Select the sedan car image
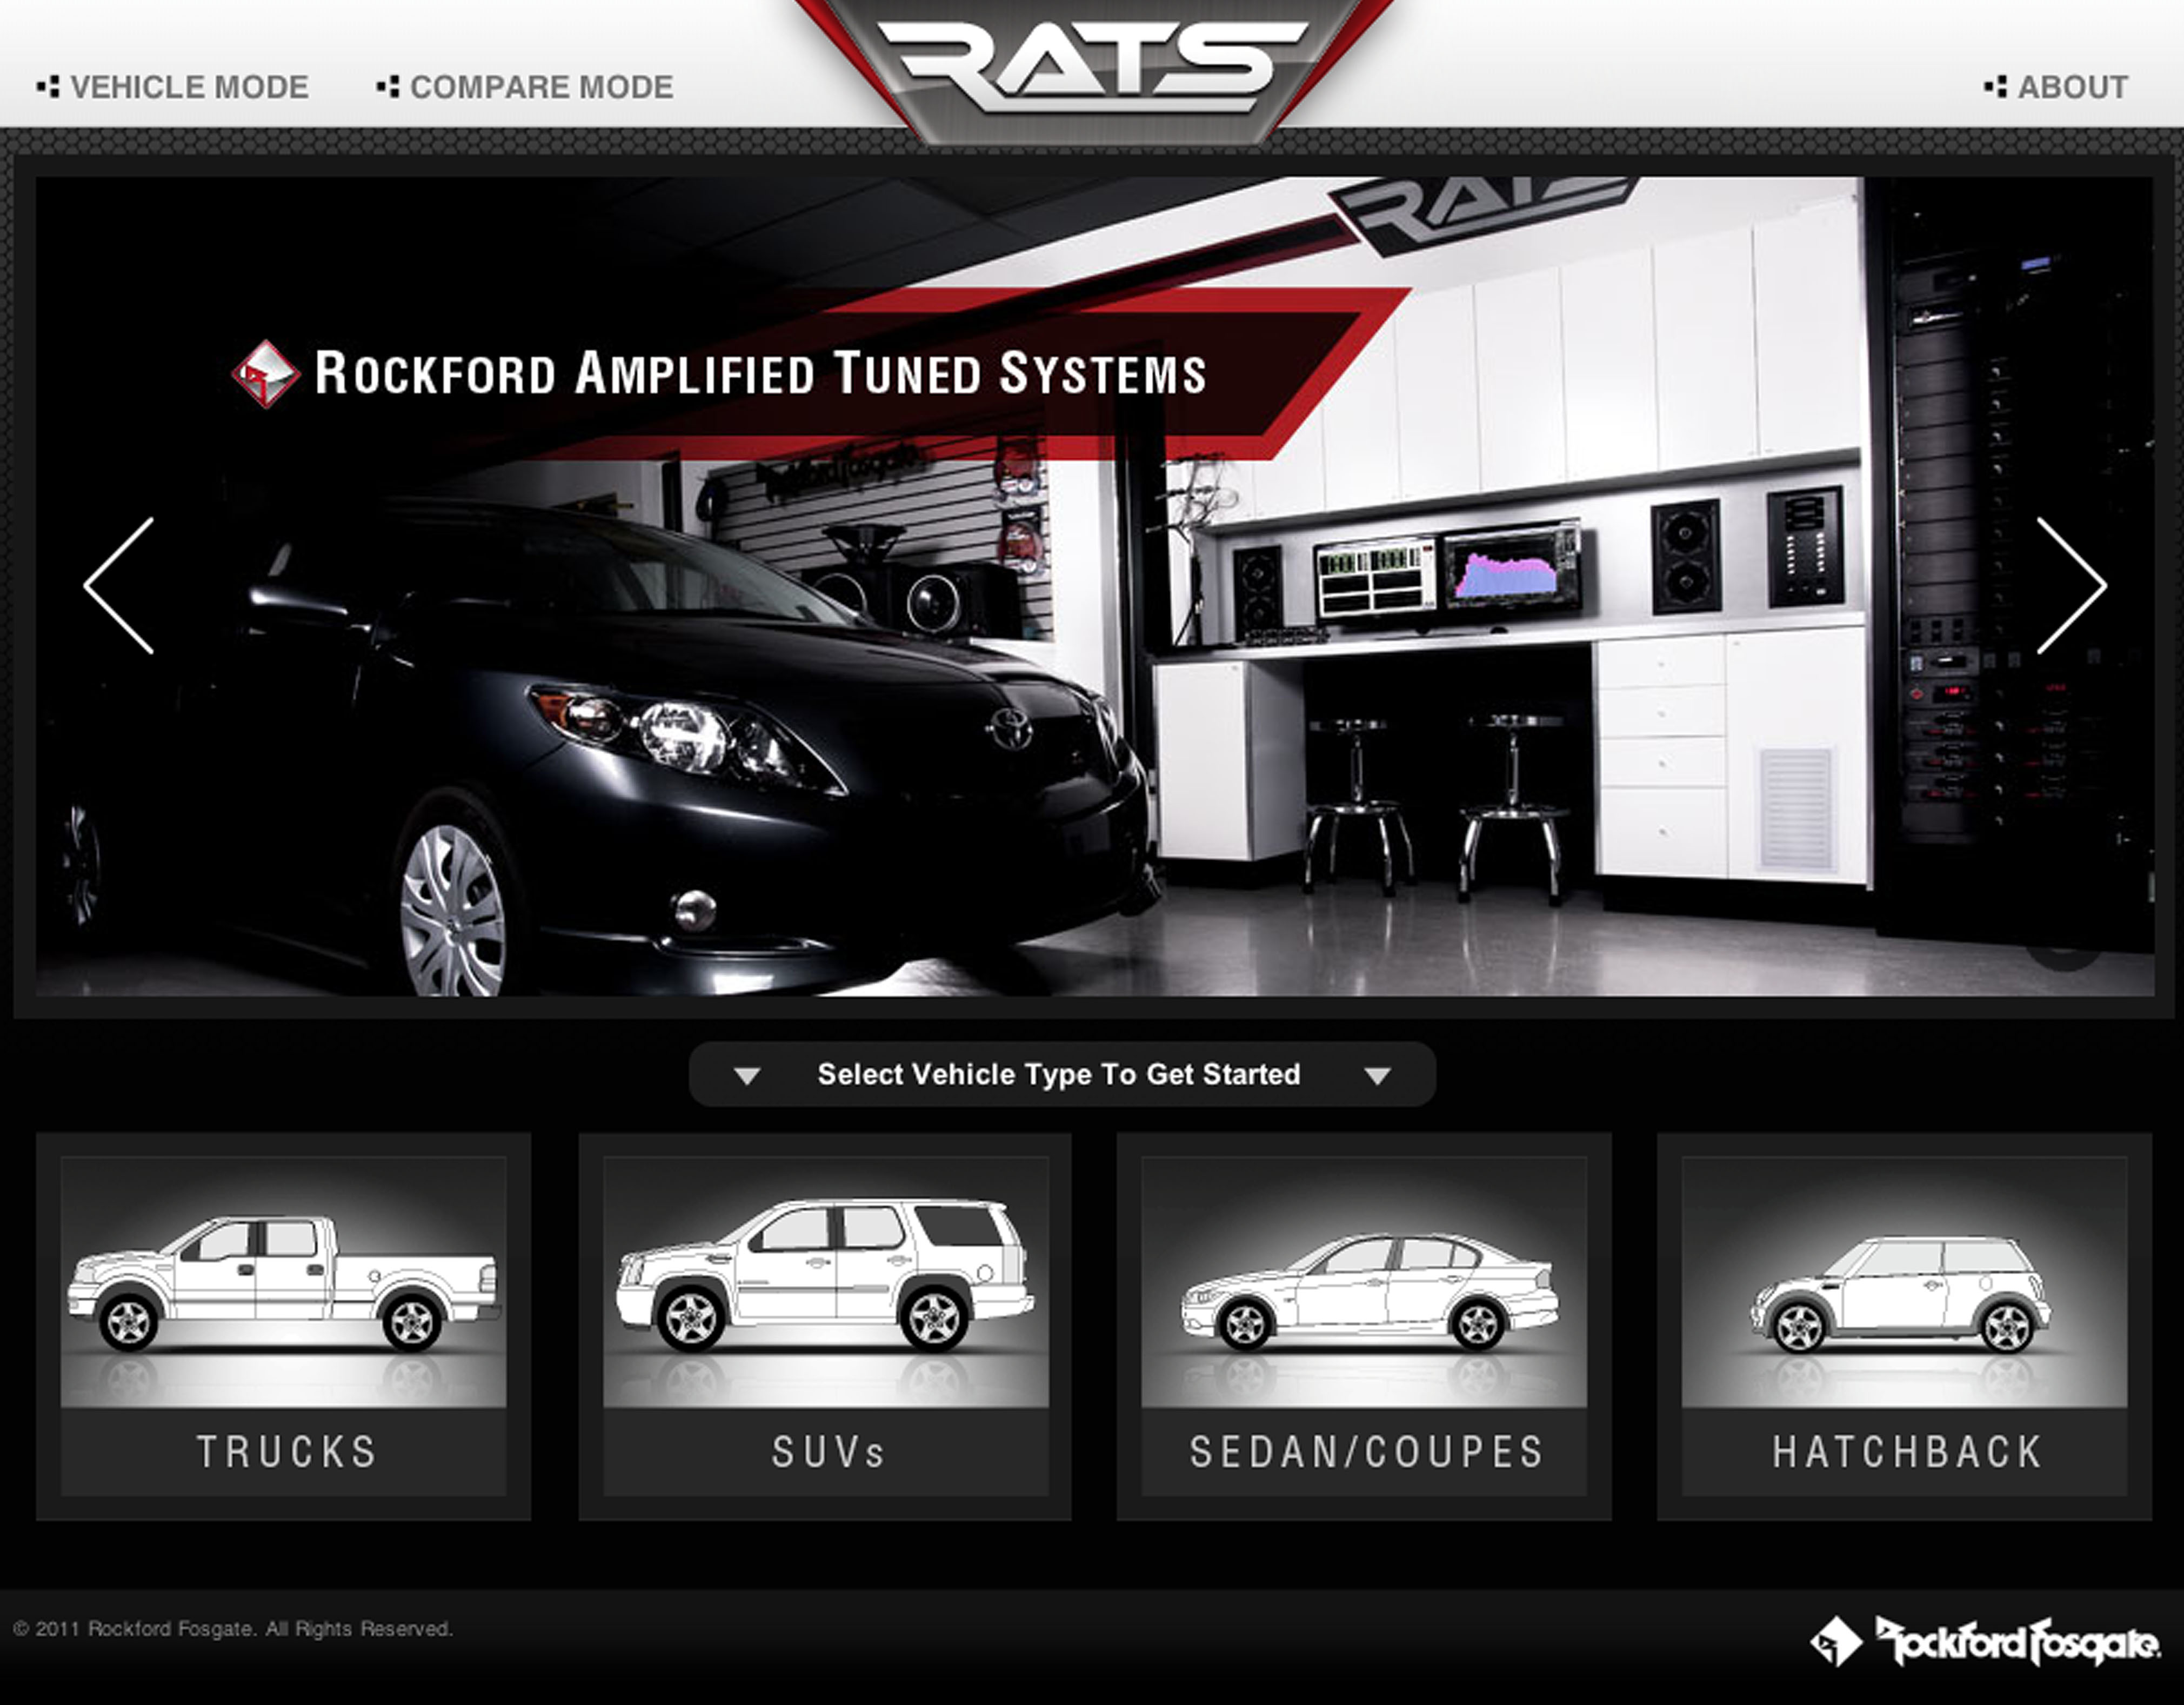This screenshot has height=1705, width=2184. 1364,1282
